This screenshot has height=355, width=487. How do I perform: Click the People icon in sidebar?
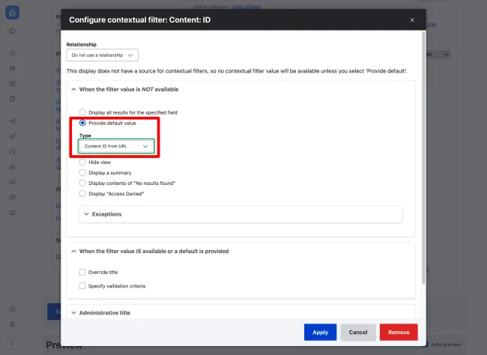coord(13,182)
